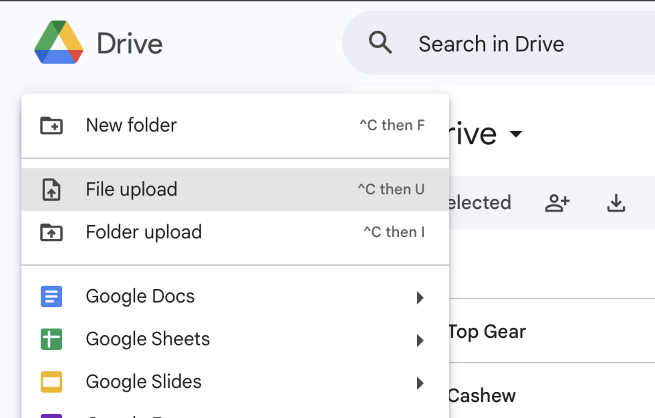The width and height of the screenshot is (655, 418).
Task: Open the My Drive dropdown arrow
Action: tap(517, 134)
